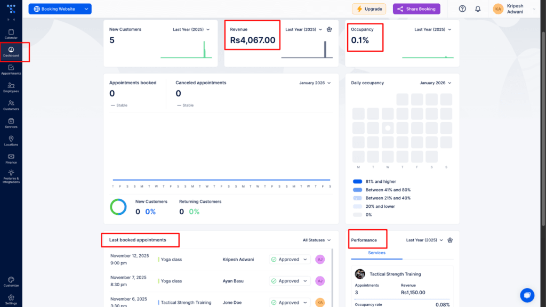Launch the help menu with the question mark
Image resolution: width=546 pixels, height=307 pixels.
tap(462, 9)
